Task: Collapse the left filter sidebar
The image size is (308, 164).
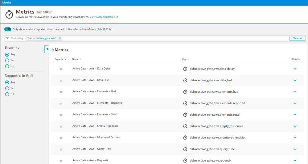Action: click(47, 49)
